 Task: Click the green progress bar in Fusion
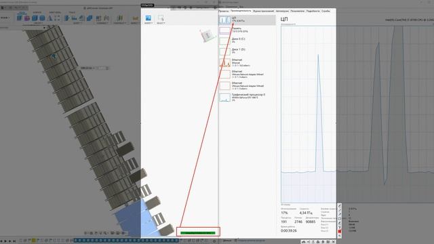click(197, 233)
